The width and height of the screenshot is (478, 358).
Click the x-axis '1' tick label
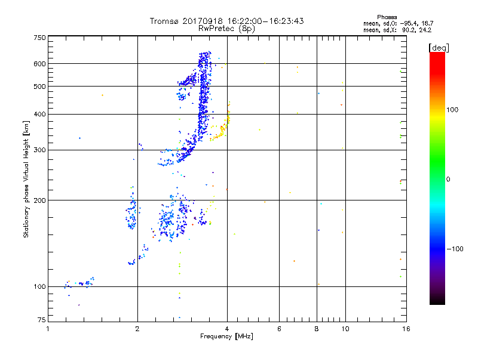[48, 329]
